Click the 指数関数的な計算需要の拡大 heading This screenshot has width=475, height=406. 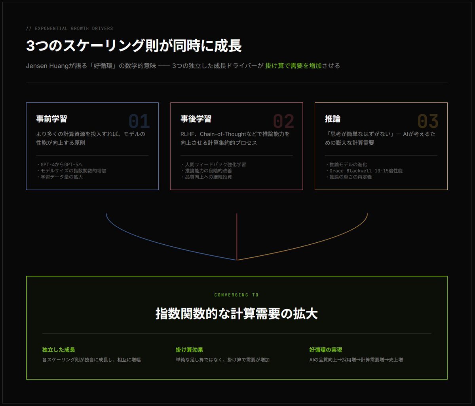pyautogui.click(x=236, y=314)
